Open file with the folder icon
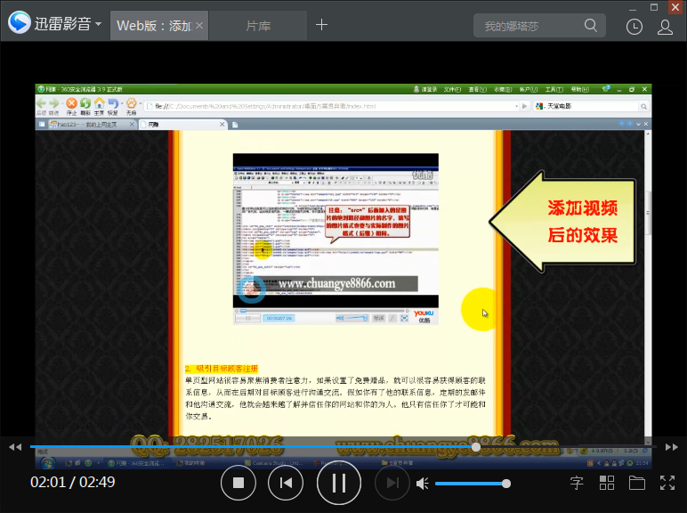The height and width of the screenshot is (513, 687). point(636,483)
